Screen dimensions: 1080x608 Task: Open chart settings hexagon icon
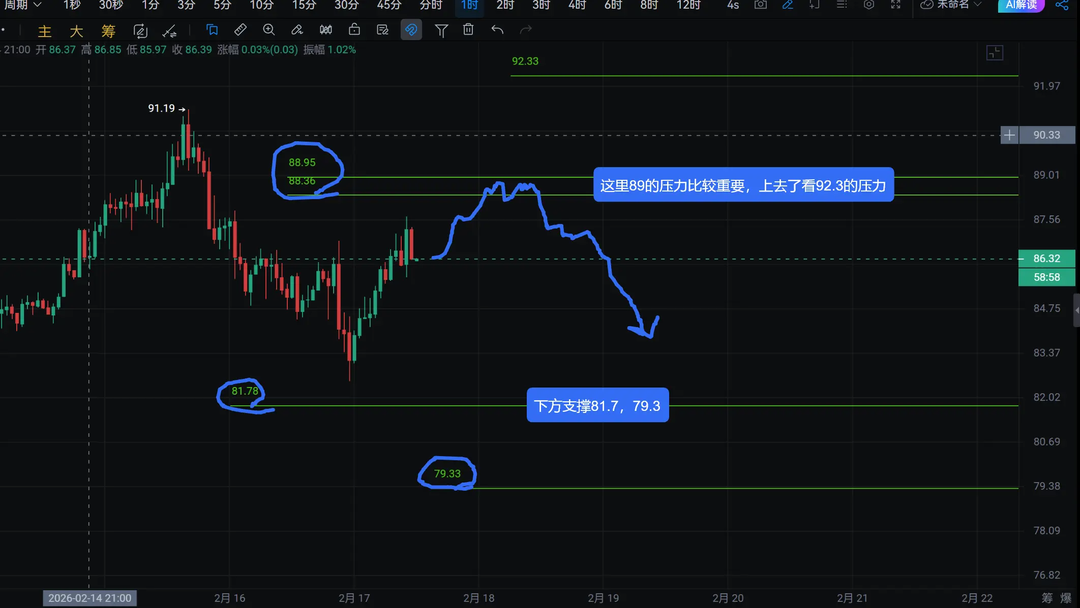coord(869,5)
